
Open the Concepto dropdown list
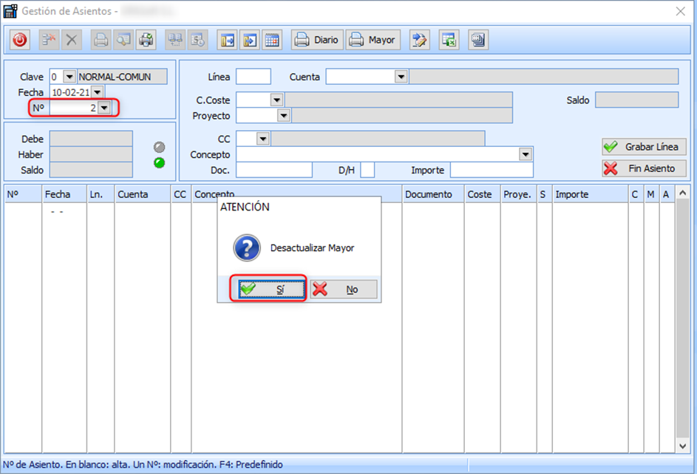click(x=526, y=154)
